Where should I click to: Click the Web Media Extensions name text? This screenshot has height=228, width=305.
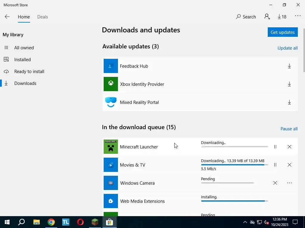click(x=142, y=201)
